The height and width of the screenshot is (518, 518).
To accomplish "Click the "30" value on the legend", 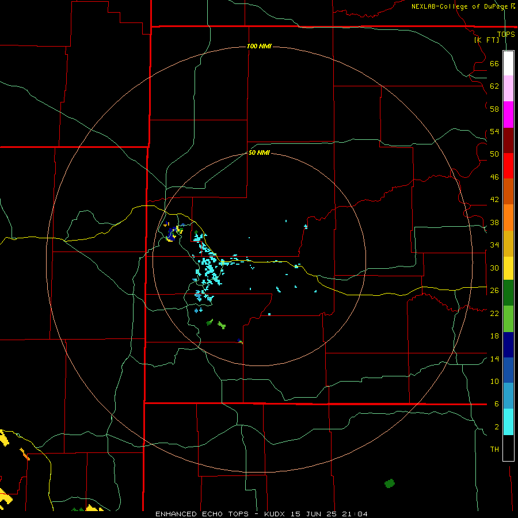I will pos(494,268).
